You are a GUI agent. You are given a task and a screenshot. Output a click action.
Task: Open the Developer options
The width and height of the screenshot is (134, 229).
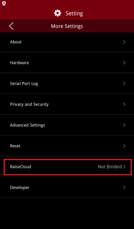[67, 187]
